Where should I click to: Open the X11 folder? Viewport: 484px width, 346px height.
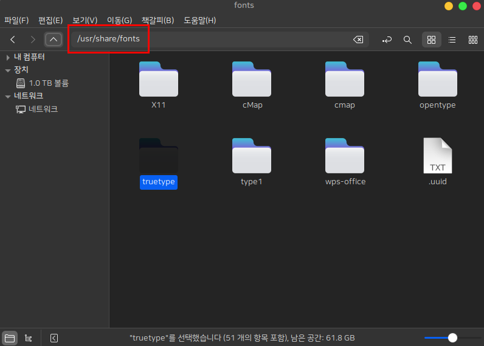[158, 85]
